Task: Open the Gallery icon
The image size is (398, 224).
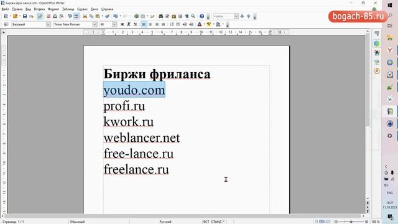Action: point(174,16)
